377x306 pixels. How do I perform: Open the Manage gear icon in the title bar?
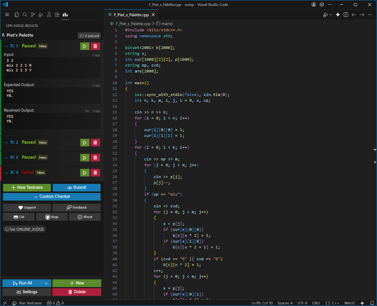tap(322, 5)
